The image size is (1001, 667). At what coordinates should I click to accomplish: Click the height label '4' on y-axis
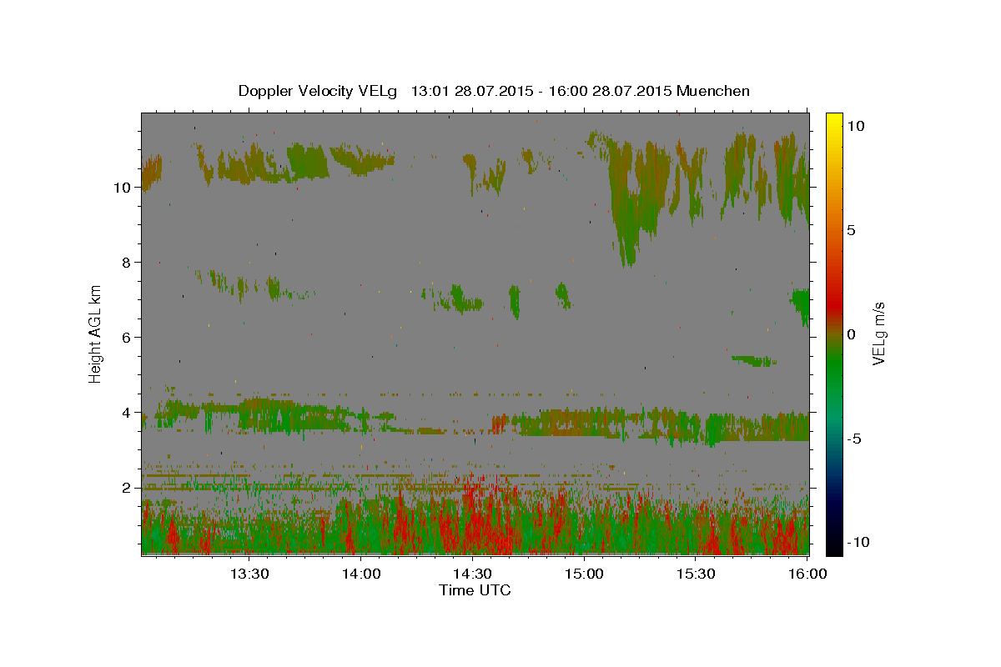coord(126,413)
